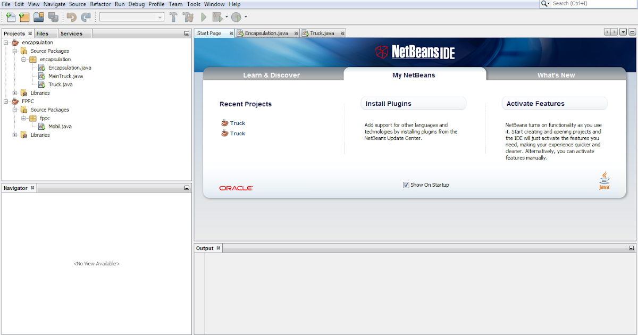Screen dimensions: 638x335
Task: Collapse Source Packages under encapsulation project
Action: (15, 51)
